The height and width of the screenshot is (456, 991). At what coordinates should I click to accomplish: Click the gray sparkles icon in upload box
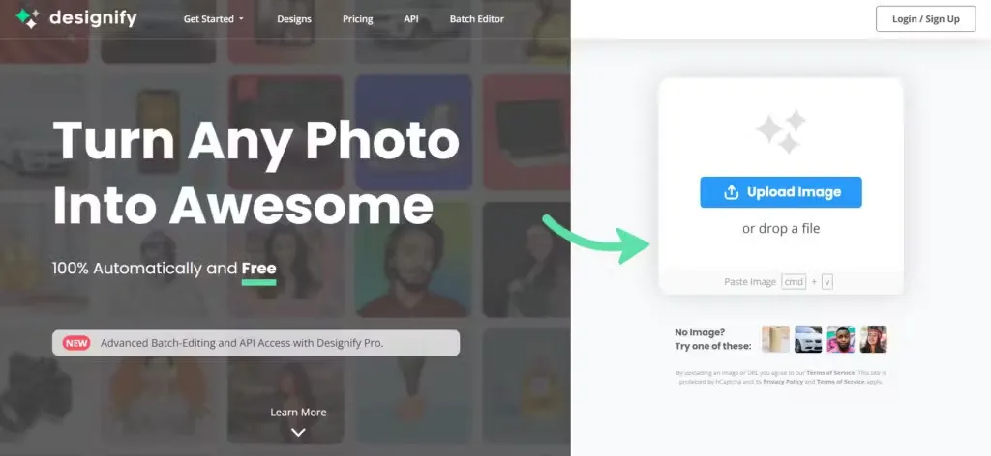tap(781, 131)
